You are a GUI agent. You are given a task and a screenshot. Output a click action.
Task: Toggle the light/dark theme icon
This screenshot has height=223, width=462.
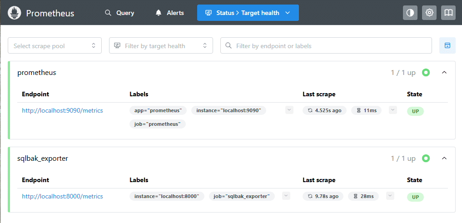pyautogui.click(x=410, y=13)
